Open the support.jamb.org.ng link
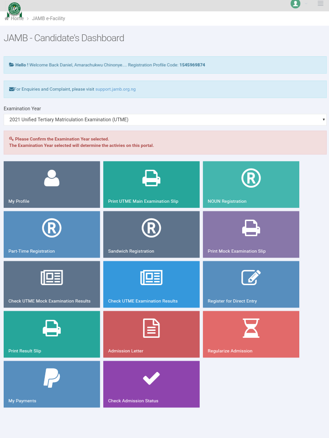Viewport: 329px width, 438px height. tap(116, 89)
